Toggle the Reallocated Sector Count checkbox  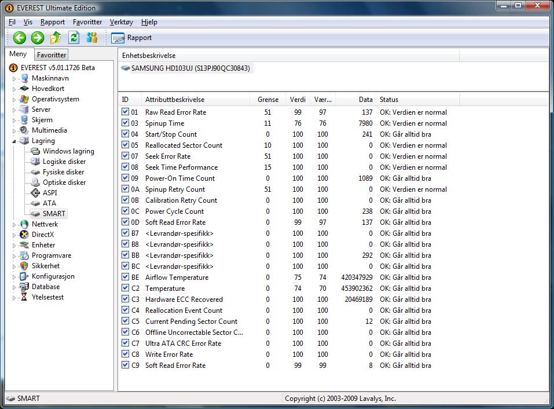click(125, 145)
